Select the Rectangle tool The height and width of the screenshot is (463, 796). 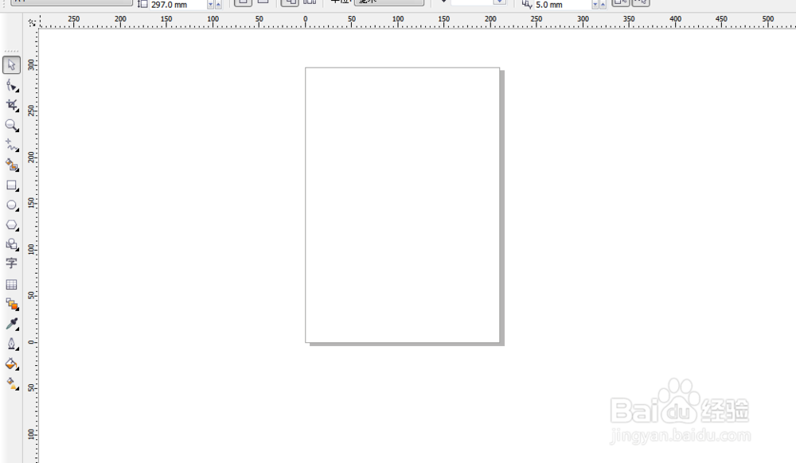tap(12, 185)
